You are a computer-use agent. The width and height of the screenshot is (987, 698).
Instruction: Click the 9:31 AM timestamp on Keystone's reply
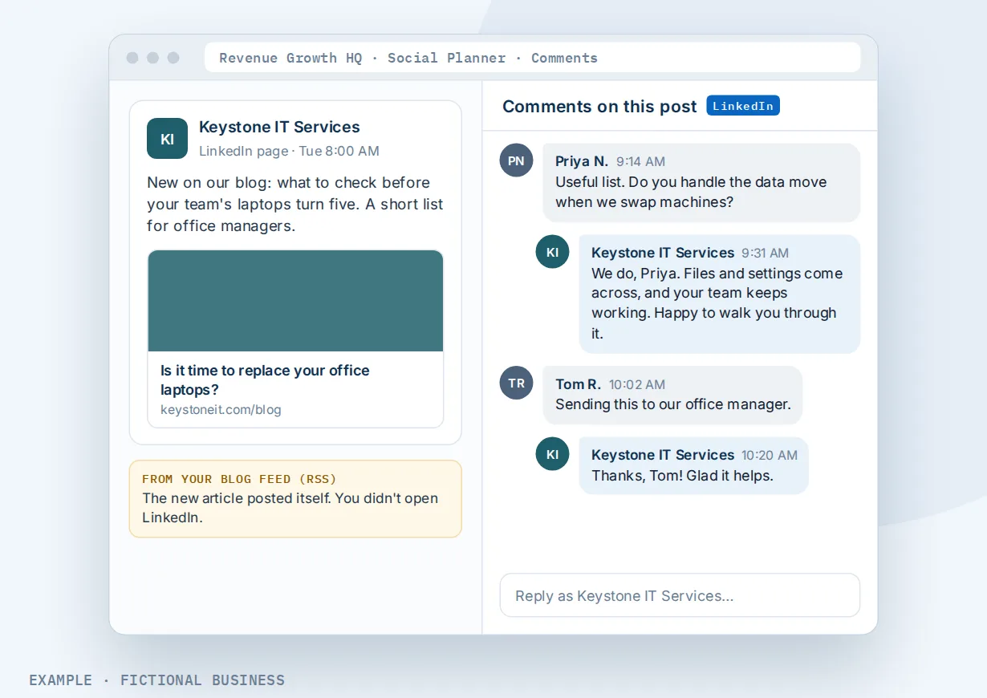click(765, 253)
